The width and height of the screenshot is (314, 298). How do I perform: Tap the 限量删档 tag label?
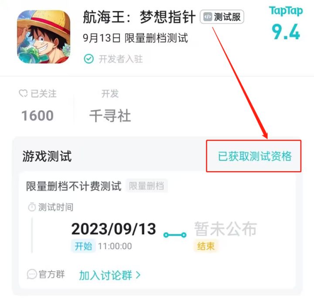tap(147, 186)
